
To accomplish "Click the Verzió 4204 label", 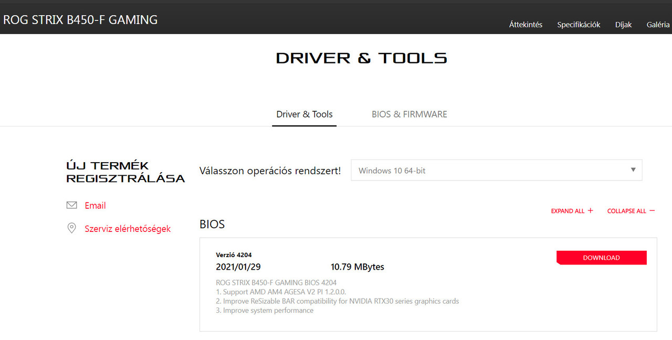I will (x=234, y=255).
